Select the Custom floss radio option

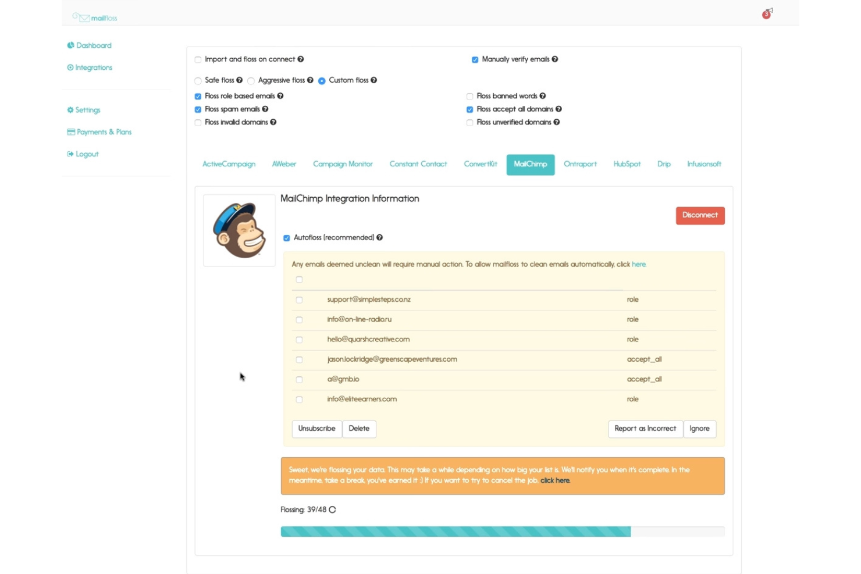coord(322,81)
